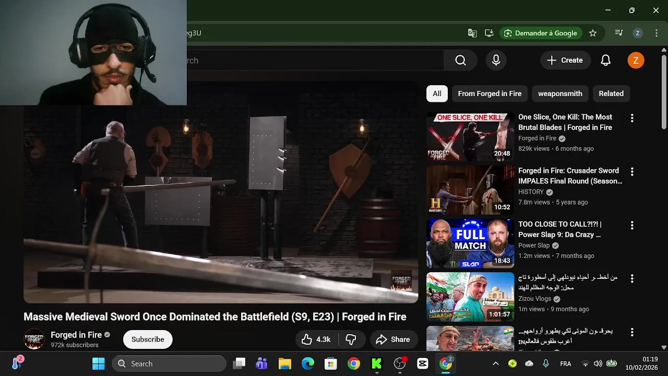The image size is (668, 376).
Task: Select the weaponsmith chip
Action: point(560,93)
